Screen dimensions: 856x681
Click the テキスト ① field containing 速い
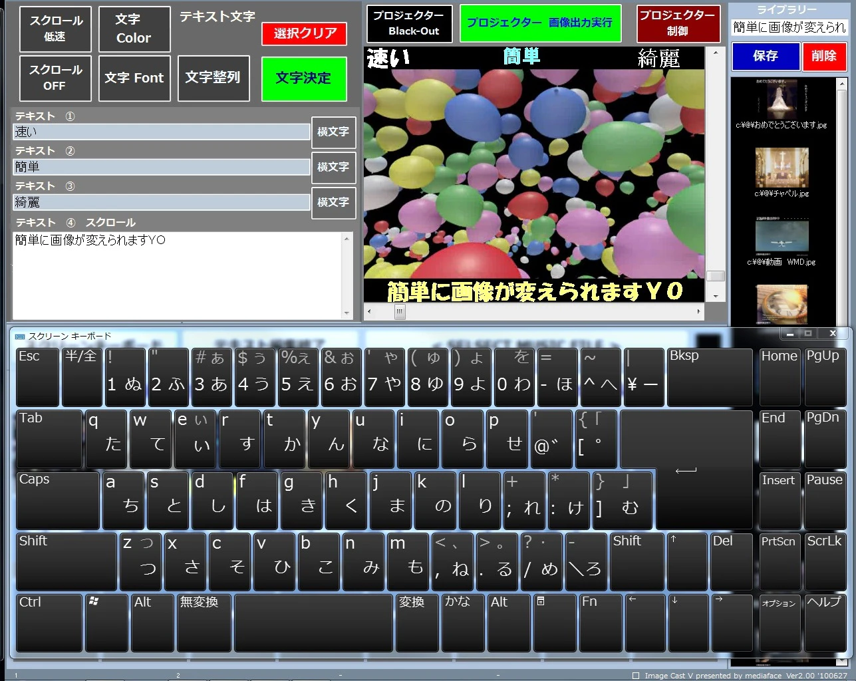[162, 132]
